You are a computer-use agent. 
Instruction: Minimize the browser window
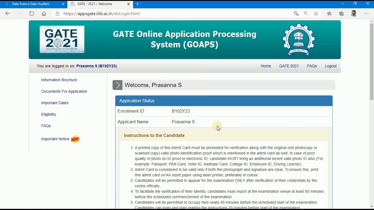point(342,3)
